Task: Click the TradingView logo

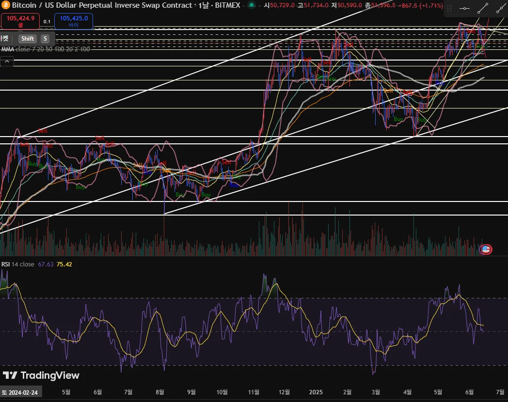Action: [x=41, y=375]
